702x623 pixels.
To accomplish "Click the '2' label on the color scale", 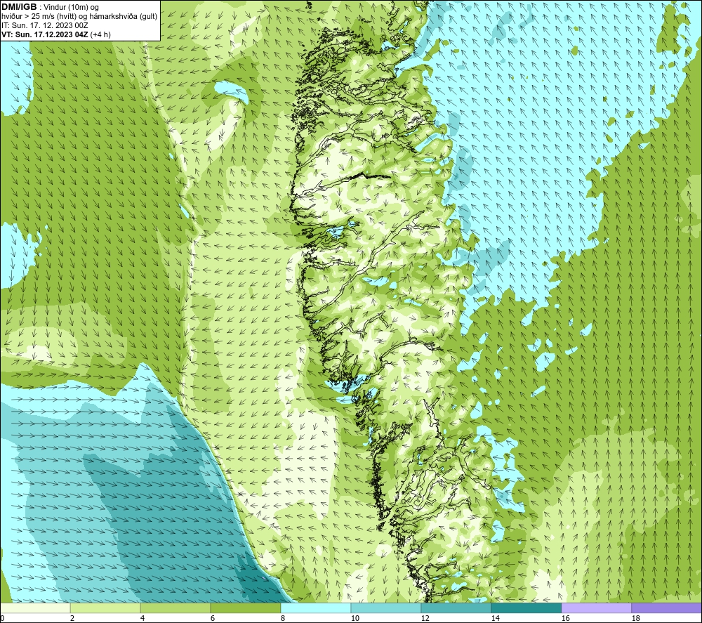I will (x=72, y=619).
